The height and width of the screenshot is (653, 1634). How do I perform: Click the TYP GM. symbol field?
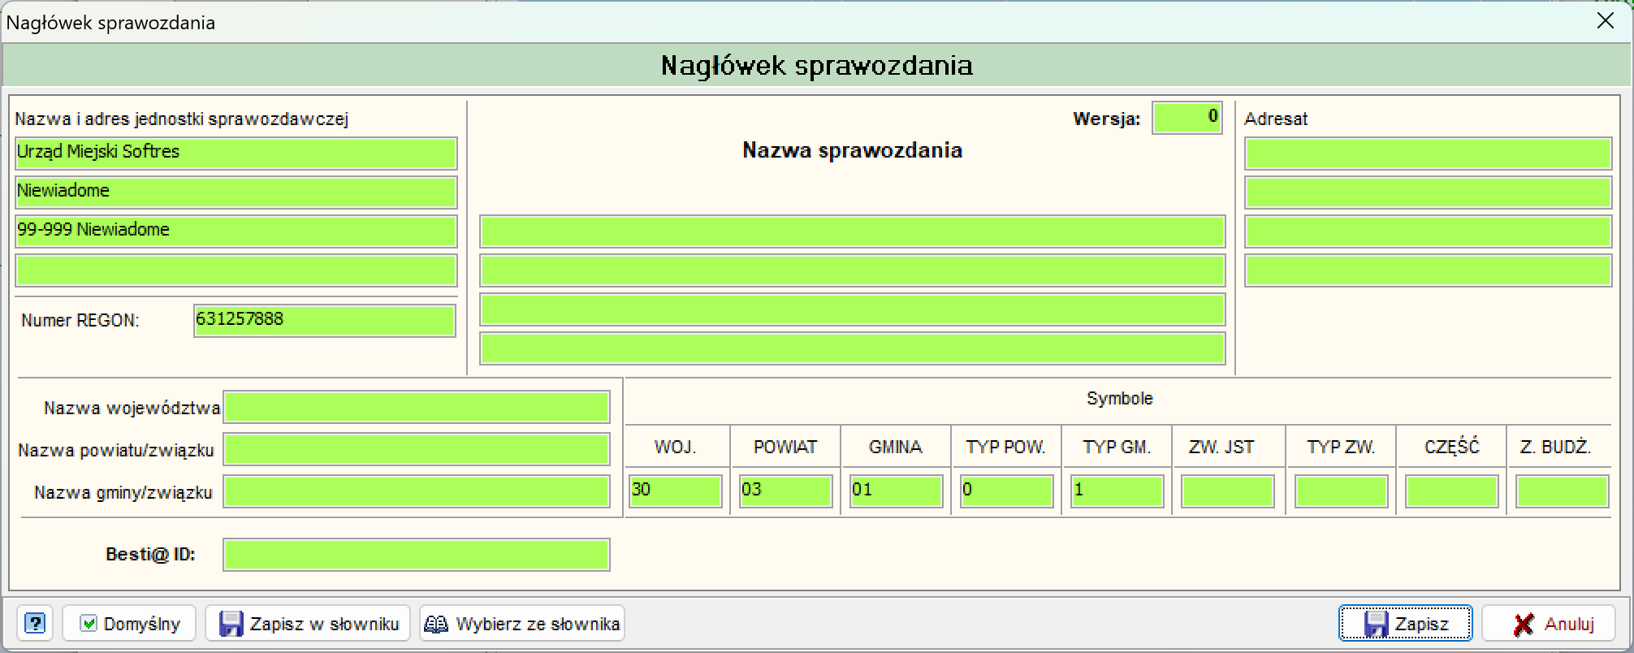pyautogui.click(x=1117, y=491)
